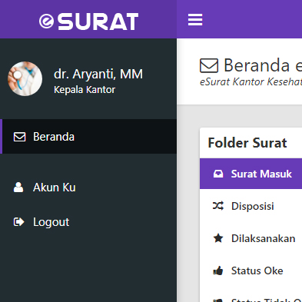302x302 pixels.
Task: Click the dr. Aryanti, MM name text
Action: coord(98,75)
